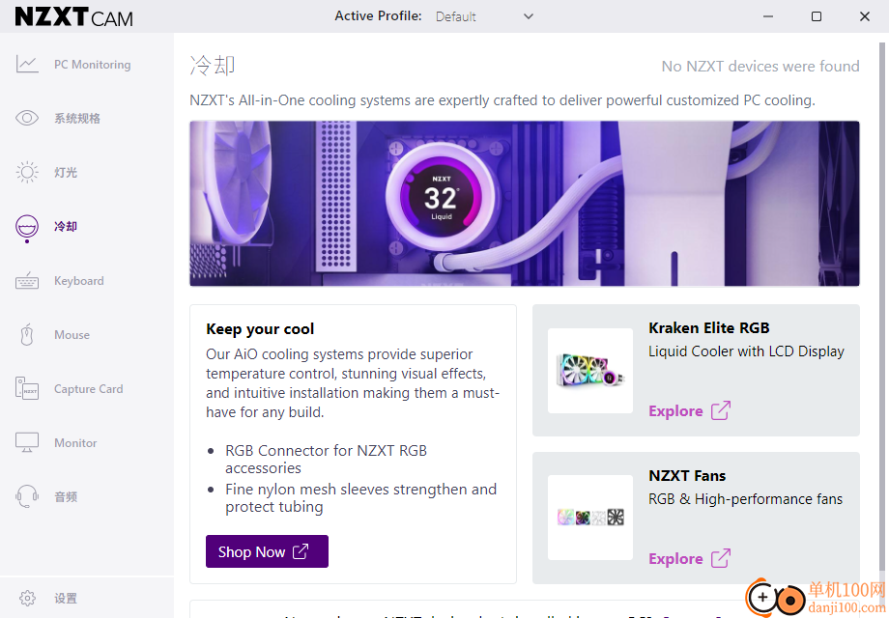Screen dimensions: 889x618
Task: Click external link icon beside Kraken Explore
Action: point(721,410)
